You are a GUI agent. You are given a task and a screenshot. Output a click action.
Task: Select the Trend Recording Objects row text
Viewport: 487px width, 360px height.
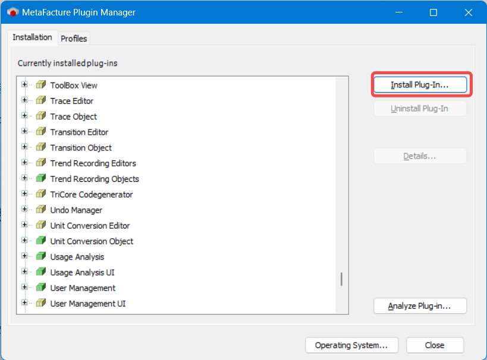[x=95, y=179]
